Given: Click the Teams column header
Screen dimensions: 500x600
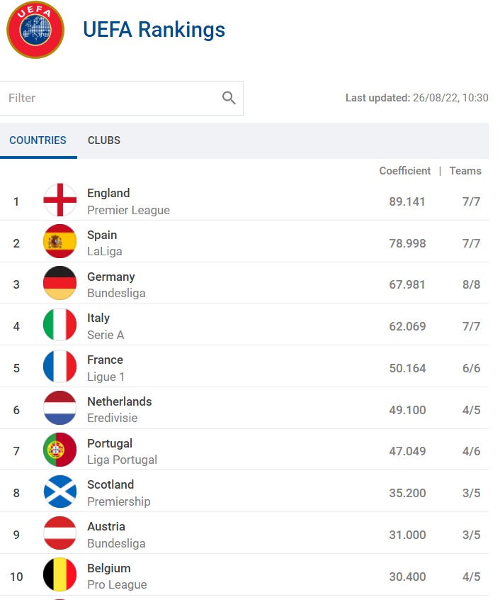Looking at the screenshot, I should [x=465, y=171].
